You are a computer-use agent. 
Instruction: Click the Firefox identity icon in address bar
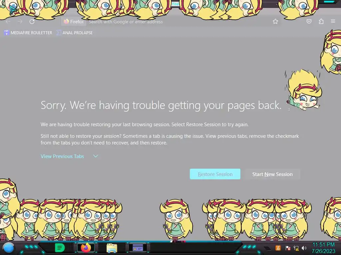74,22
